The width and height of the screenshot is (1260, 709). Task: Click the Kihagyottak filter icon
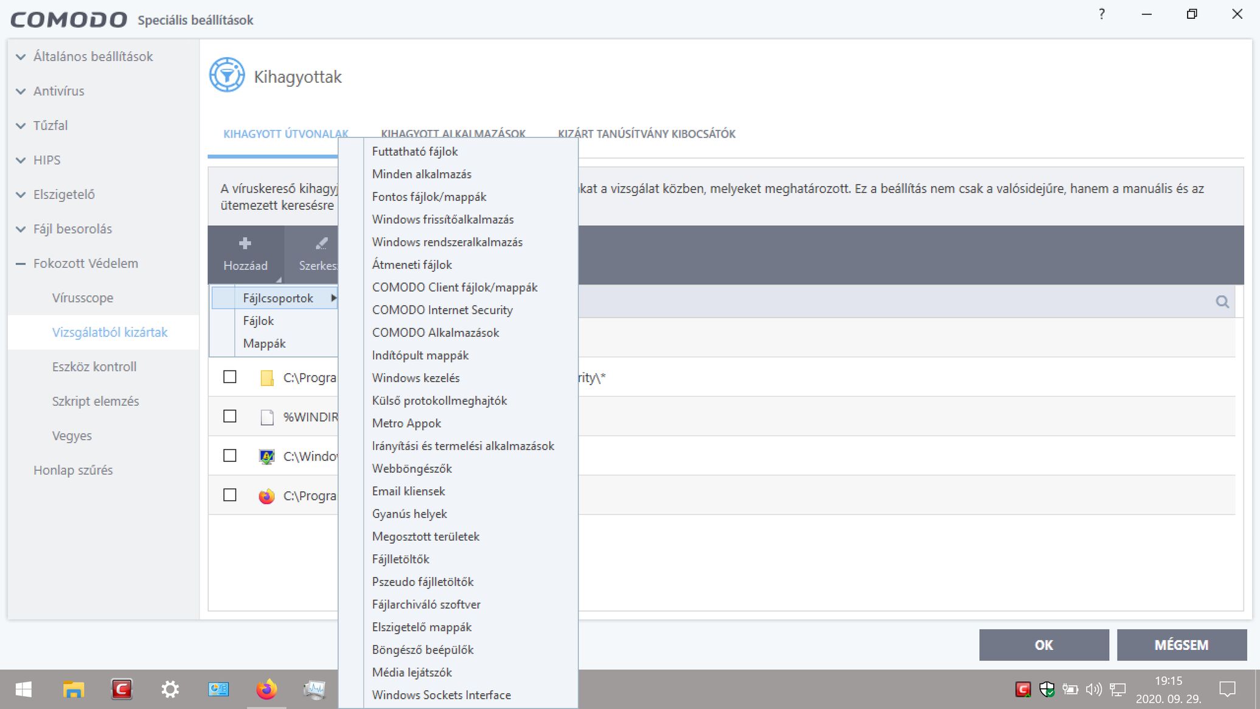[227, 75]
